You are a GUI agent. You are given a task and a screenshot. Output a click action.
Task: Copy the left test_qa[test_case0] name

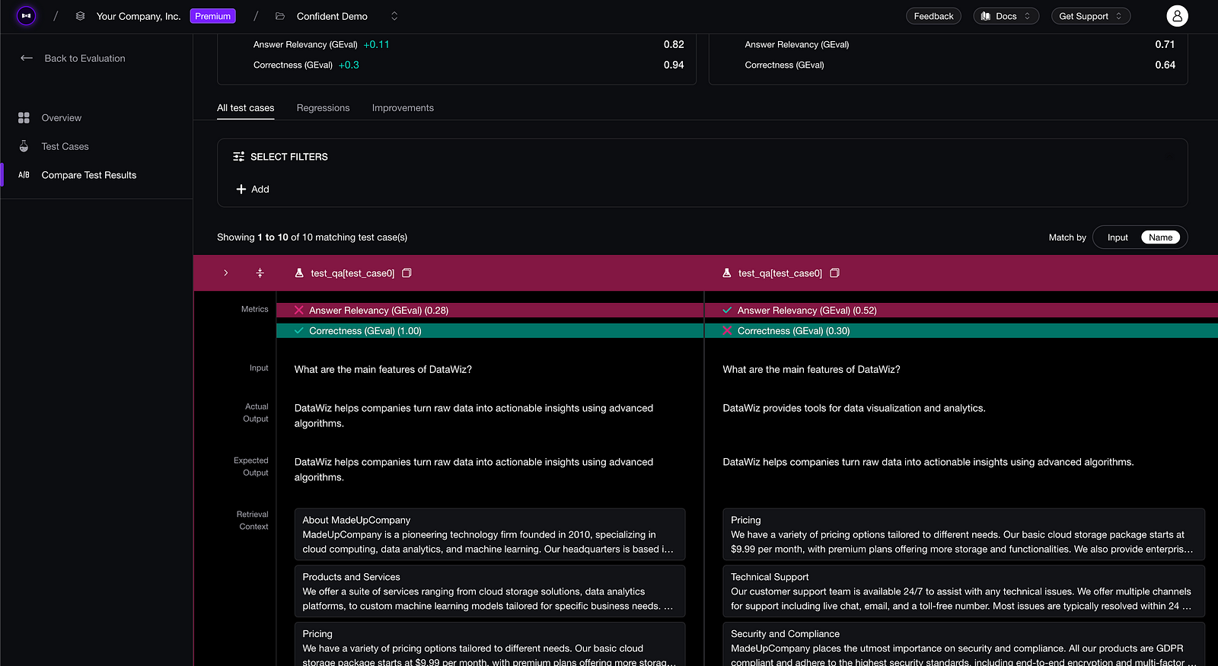[x=407, y=273]
